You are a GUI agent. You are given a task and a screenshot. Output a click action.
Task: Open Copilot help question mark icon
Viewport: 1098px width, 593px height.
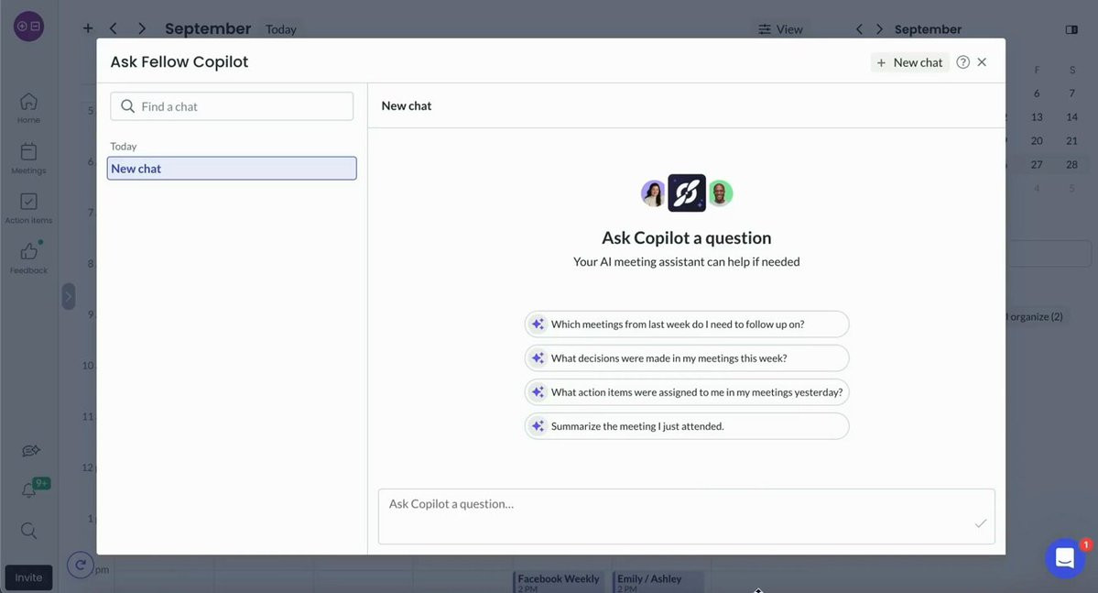click(962, 62)
